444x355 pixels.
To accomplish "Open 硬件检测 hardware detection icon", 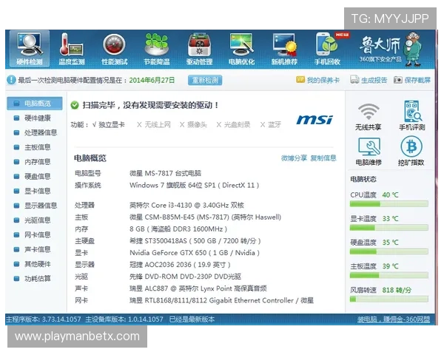I will pos(30,48).
